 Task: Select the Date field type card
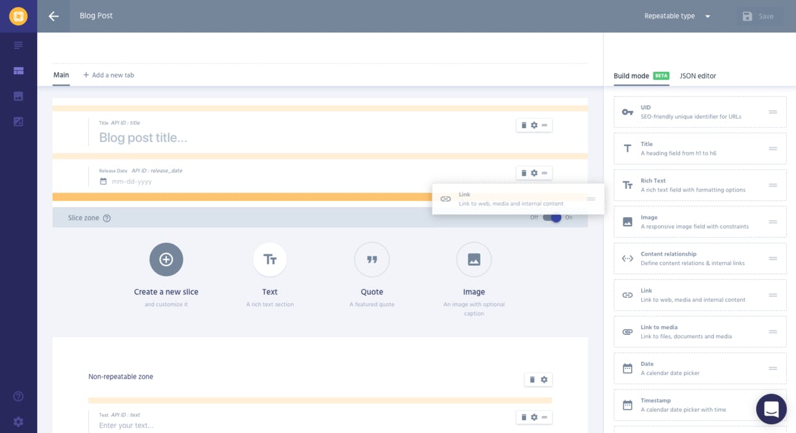[x=700, y=368]
